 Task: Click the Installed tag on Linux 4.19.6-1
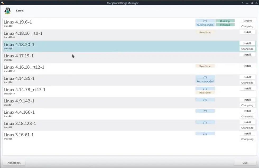(x=225, y=25)
